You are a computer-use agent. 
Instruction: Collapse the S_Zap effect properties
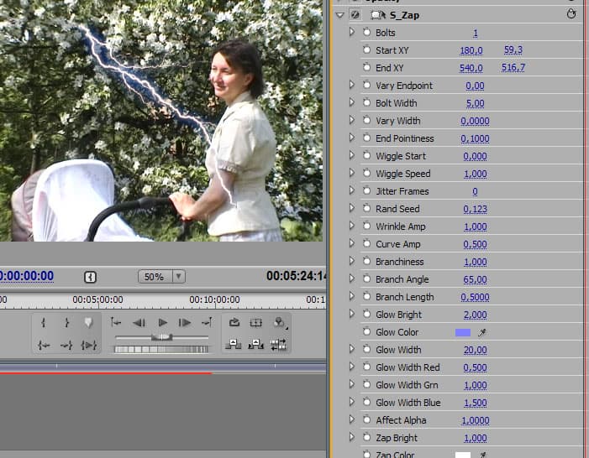click(x=339, y=15)
